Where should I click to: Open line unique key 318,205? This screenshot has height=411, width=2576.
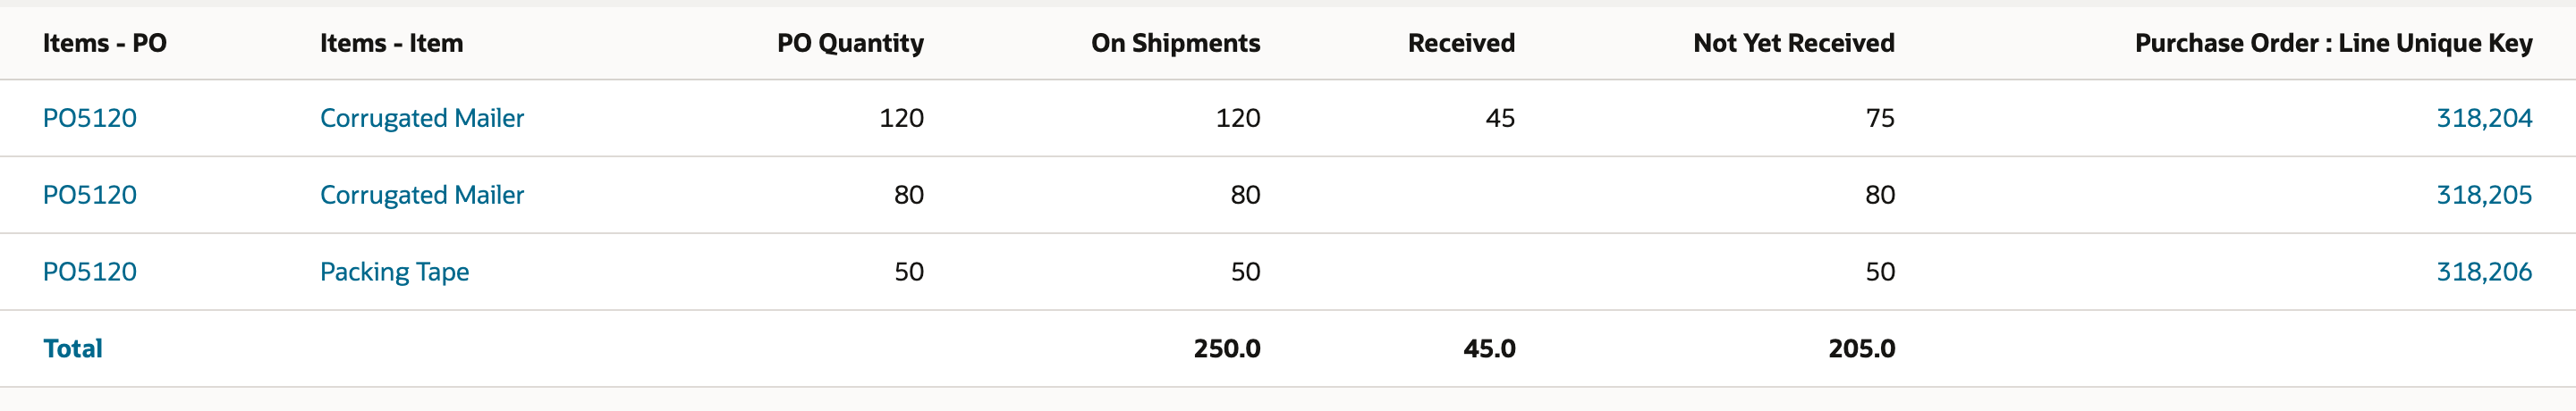click(2484, 195)
